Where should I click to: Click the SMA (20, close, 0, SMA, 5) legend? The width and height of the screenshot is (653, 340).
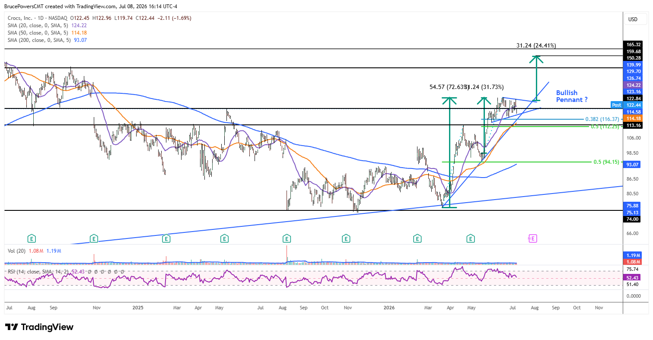(39, 25)
